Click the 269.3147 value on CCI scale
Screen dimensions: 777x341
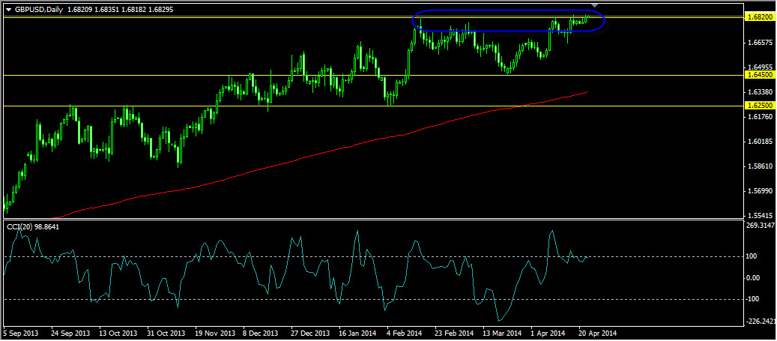coord(760,226)
